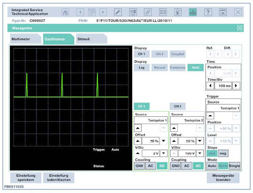Click Ref. right arrow
Viewport: 253px width, 193px height.
(218, 54)
